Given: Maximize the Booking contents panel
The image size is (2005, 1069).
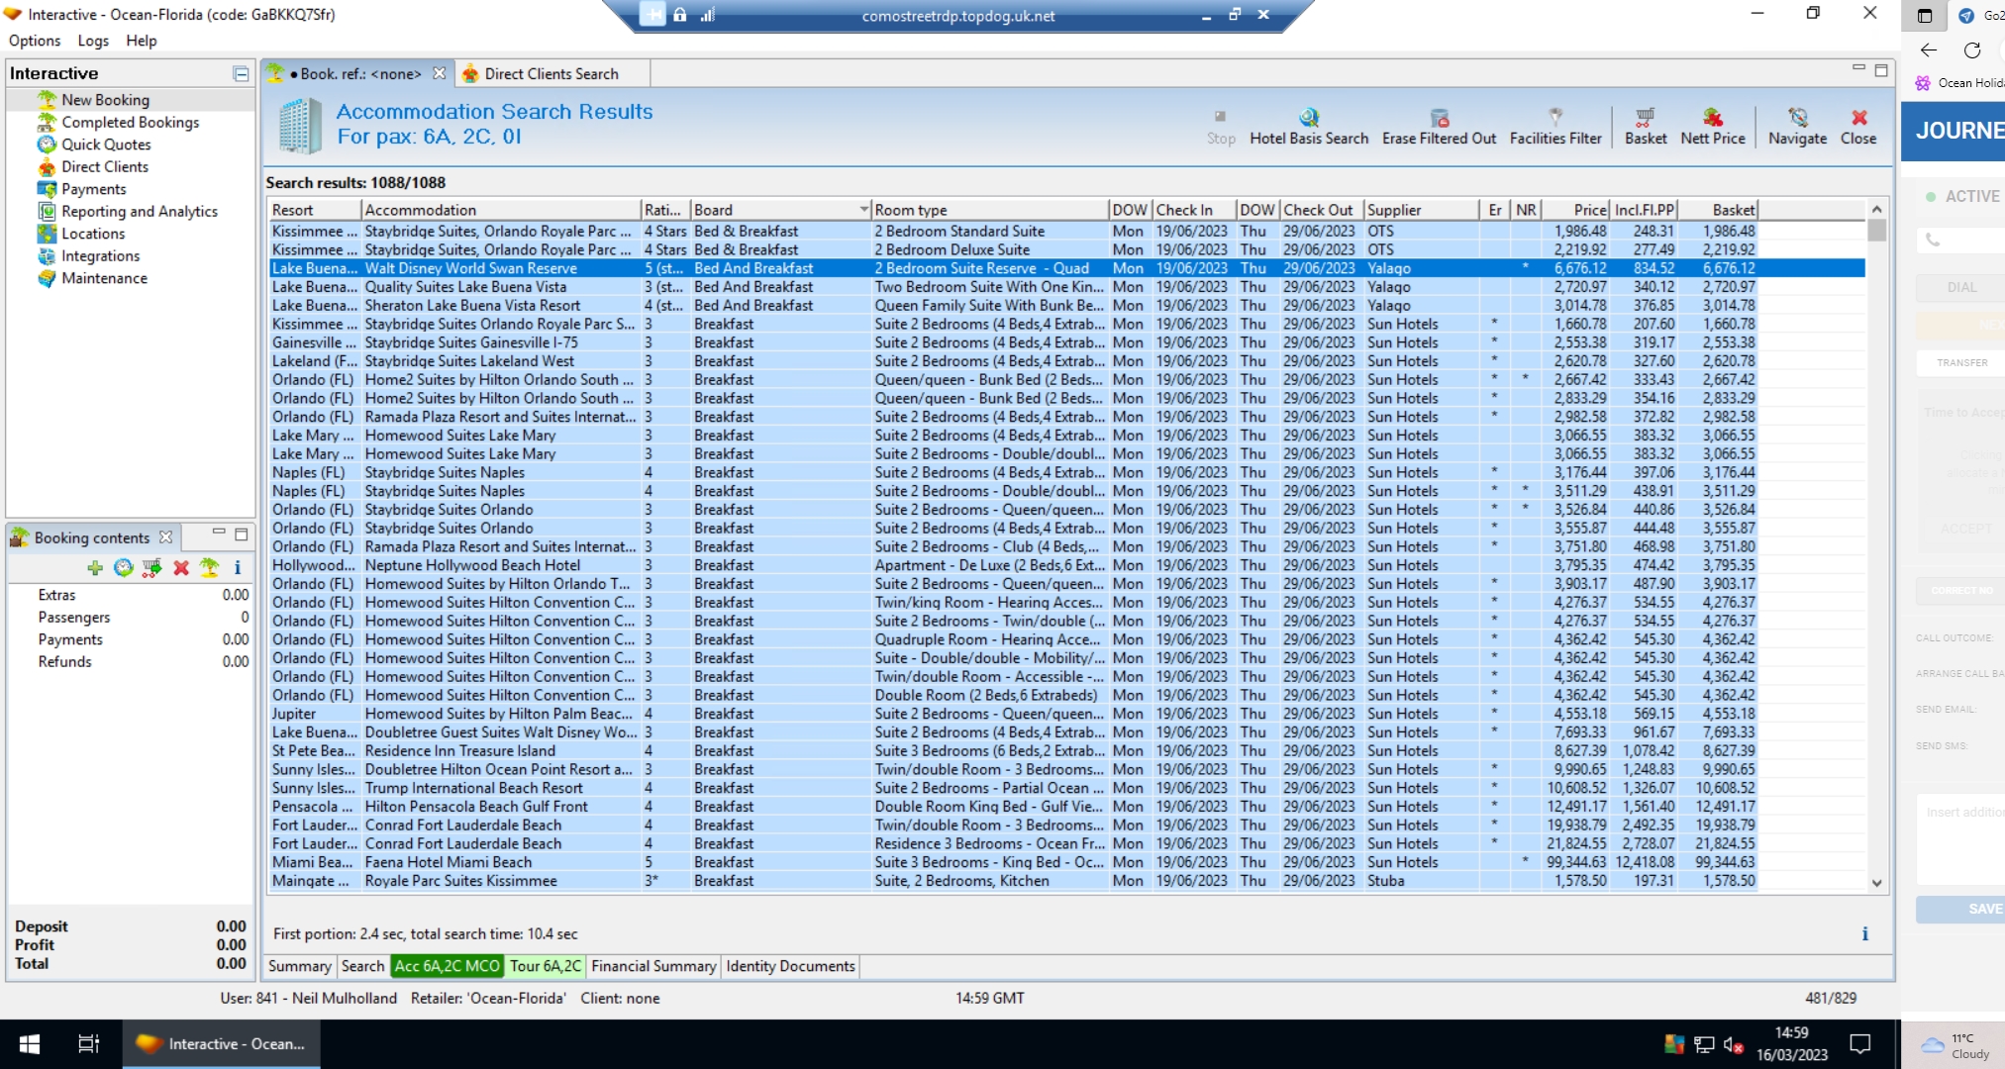Looking at the screenshot, I should coord(241,534).
